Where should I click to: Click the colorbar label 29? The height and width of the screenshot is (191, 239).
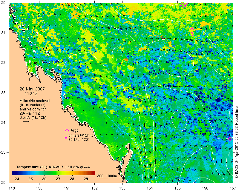tap(86, 179)
